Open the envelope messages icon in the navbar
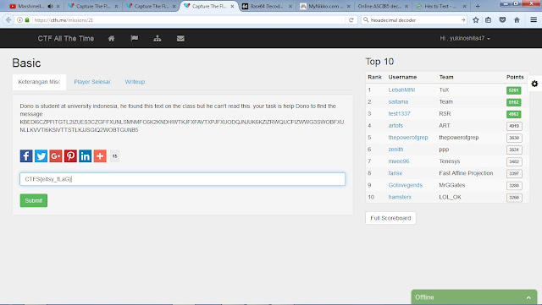The width and height of the screenshot is (542, 305). [x=180, y=38]
